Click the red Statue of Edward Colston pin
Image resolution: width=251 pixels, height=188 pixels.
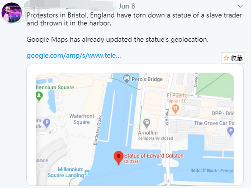click(118, 157)
